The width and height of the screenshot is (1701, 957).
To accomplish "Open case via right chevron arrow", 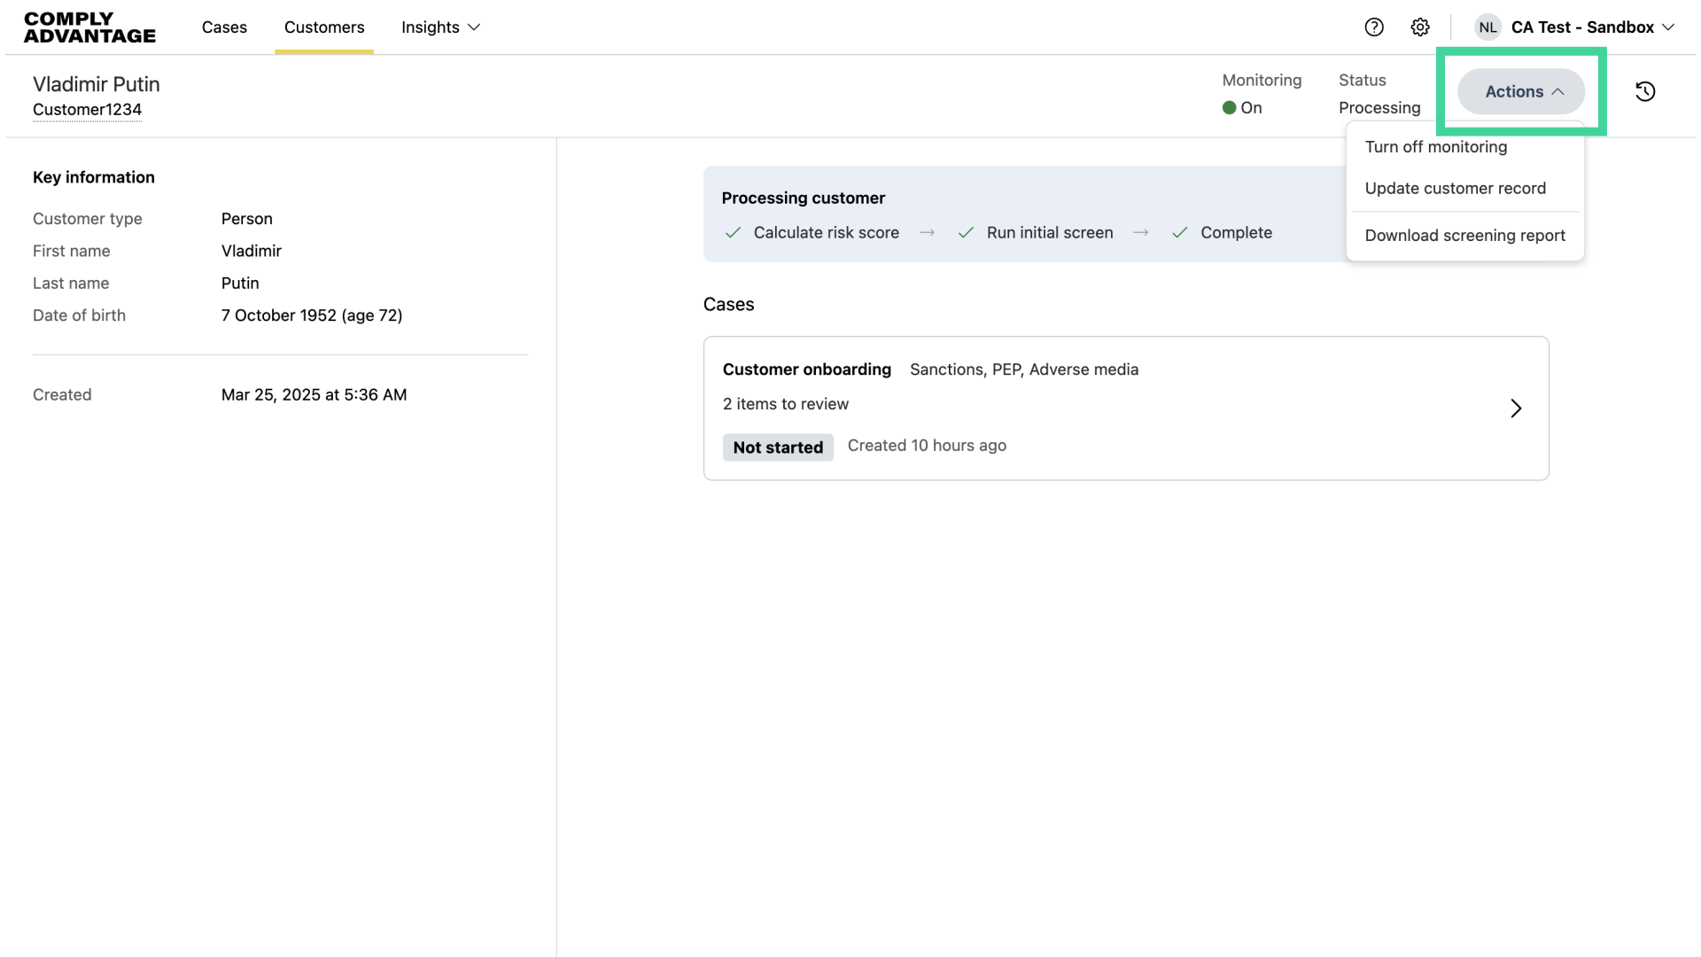I will pyautogui.click(x=1516, y=408).
